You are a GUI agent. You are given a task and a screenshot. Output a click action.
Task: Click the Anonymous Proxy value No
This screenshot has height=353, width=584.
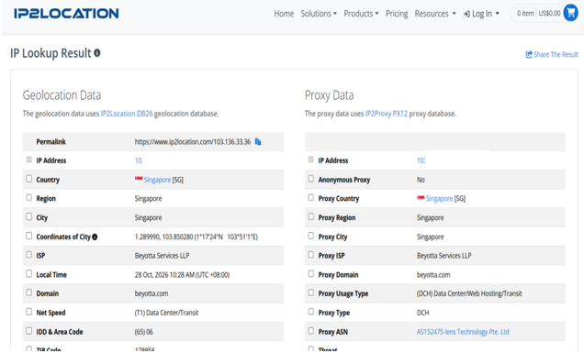421,180
